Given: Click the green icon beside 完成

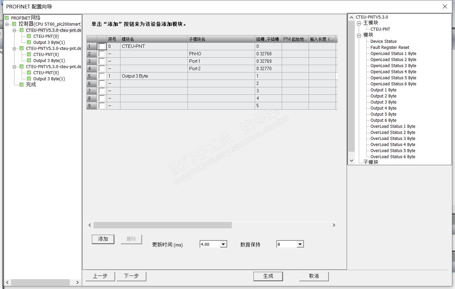Looking at the screenshot, I should pyautogui.click(x=22, y=85).
